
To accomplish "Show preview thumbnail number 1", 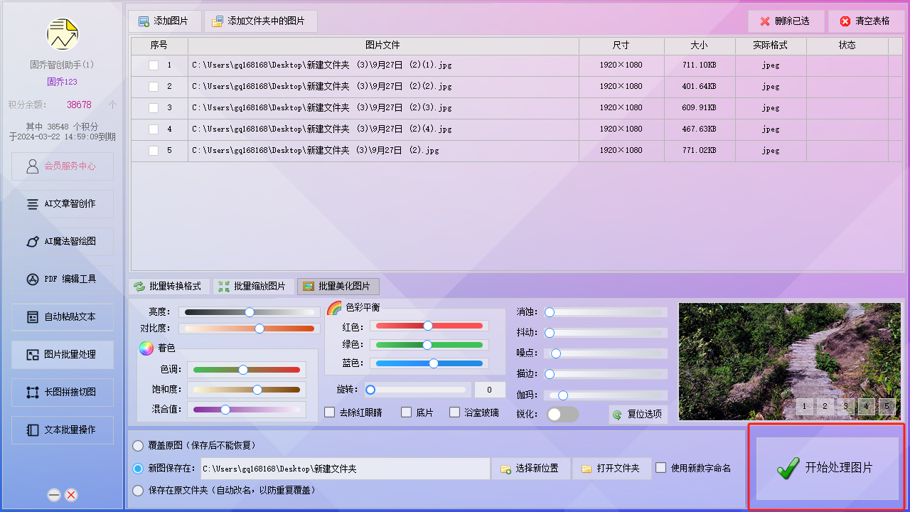I will pyautogui.click(x=805, y=407).
